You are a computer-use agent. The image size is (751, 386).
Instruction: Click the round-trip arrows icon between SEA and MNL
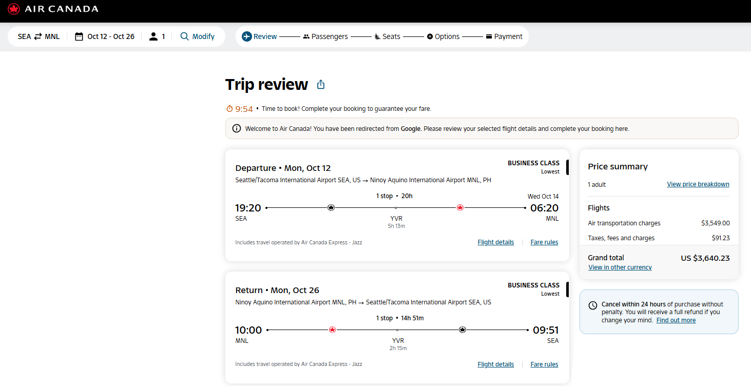(38, 36)
